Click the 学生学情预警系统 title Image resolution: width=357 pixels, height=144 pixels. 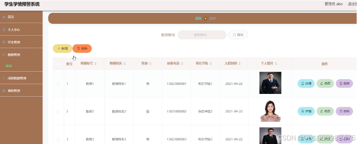tap(22, 4)
